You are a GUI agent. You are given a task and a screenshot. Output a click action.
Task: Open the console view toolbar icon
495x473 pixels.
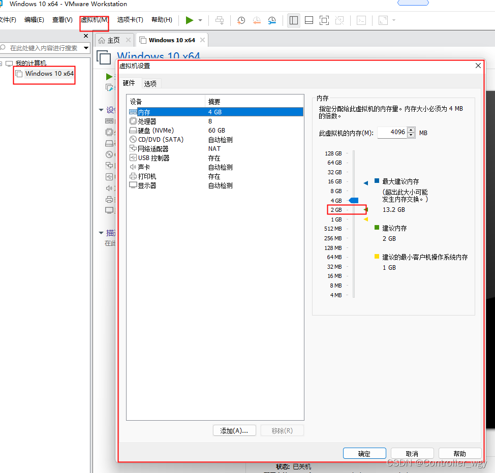(x=361, y=20)
